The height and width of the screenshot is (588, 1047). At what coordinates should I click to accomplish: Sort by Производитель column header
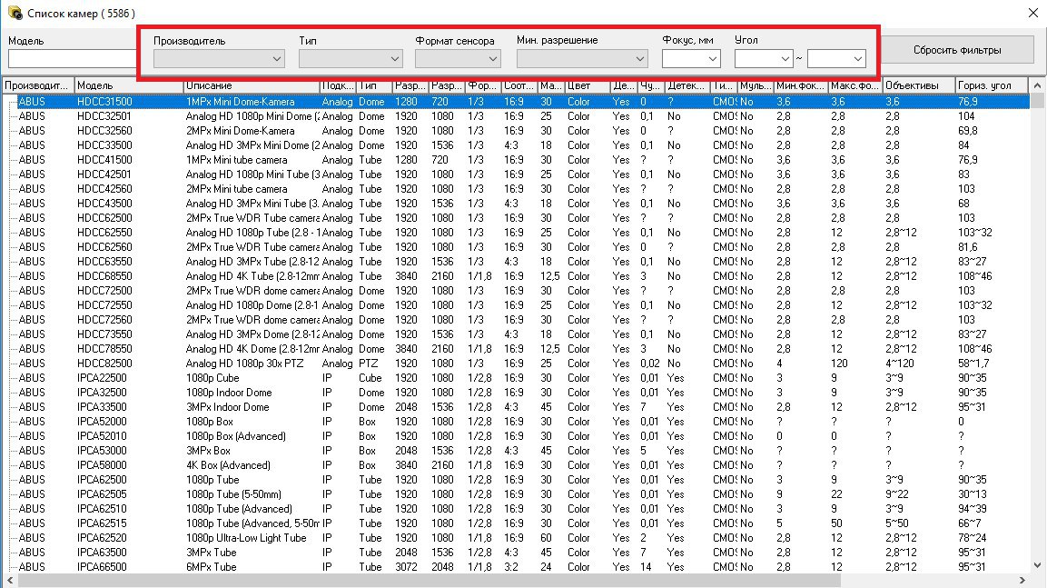[x=37, y=85]
